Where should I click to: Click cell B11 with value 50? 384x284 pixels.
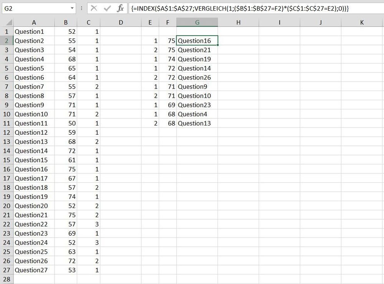66,123
